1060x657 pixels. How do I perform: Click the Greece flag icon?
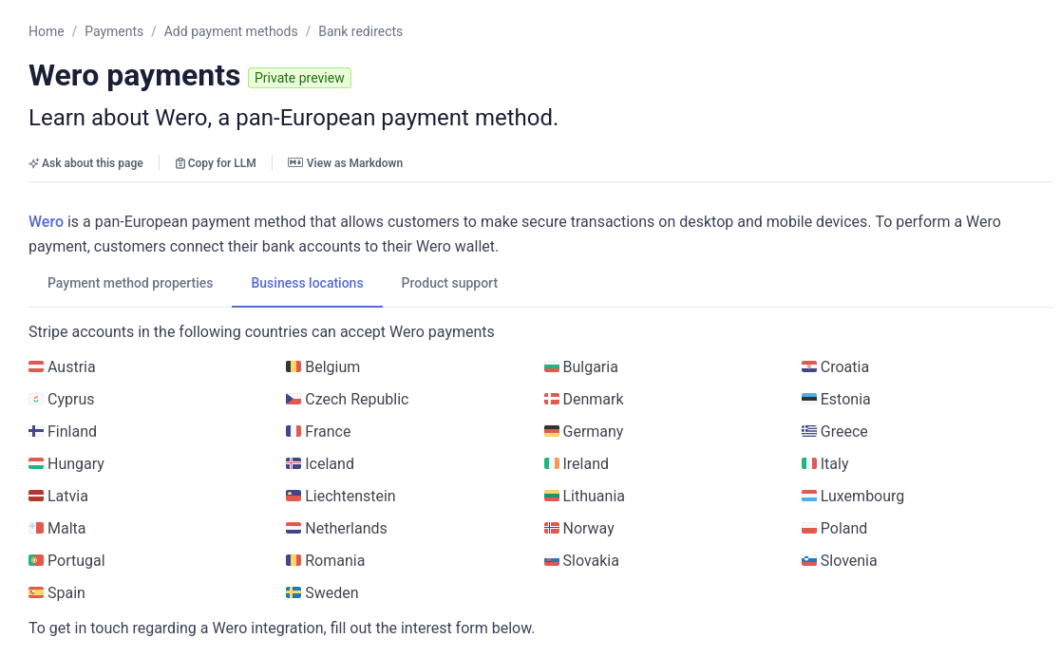click(x=809, y=432)
